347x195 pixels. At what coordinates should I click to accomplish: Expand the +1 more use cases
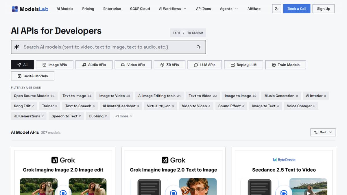pos(124,116)
